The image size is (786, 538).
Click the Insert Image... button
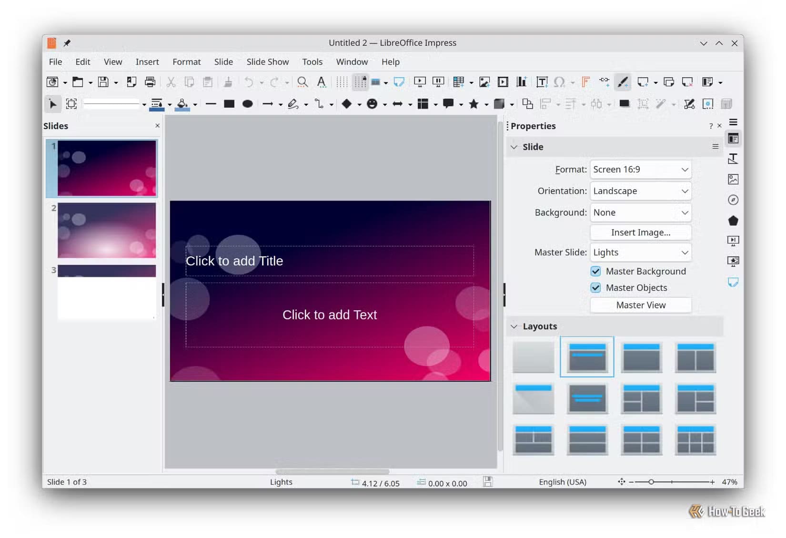641,232
